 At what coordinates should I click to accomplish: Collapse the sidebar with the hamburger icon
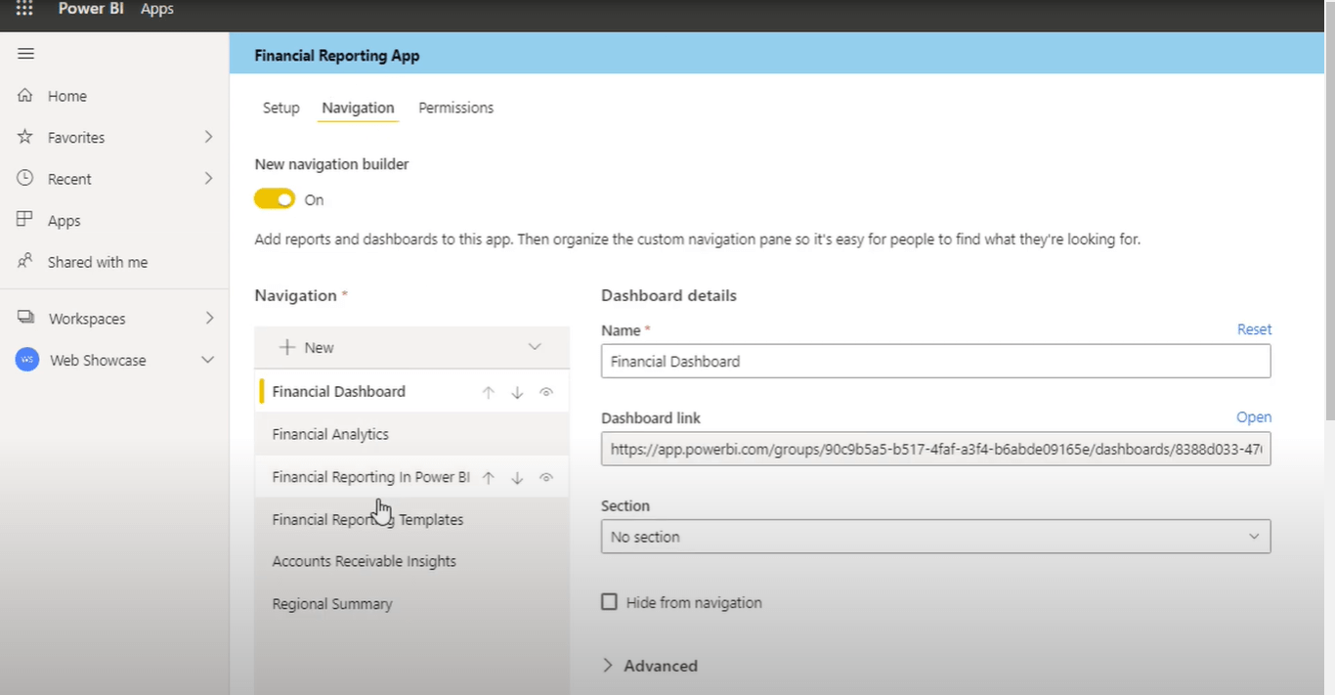coord(26,54)
